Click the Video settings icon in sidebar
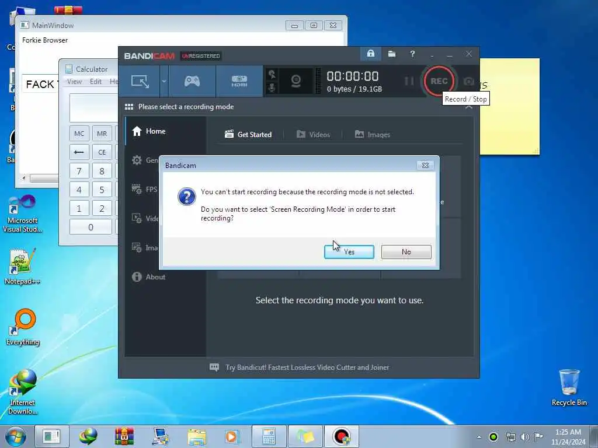Viewport: 598px width, 448px height. [x=137, y=218]
